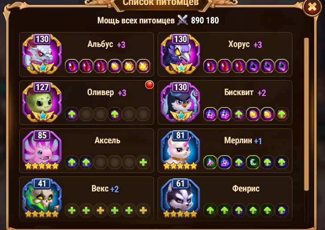Click Бисквит's last green arrow slot
The image size is (325, 230).
[x=282, y=114]
